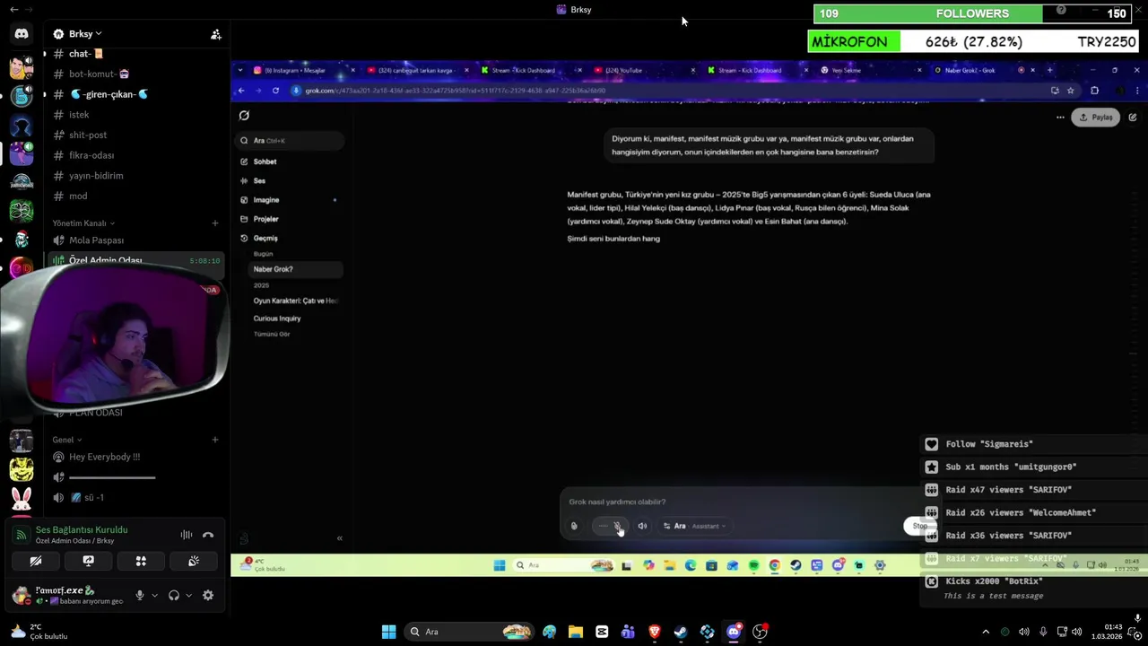Click Tümünü Gör link in history

(272, 334)
